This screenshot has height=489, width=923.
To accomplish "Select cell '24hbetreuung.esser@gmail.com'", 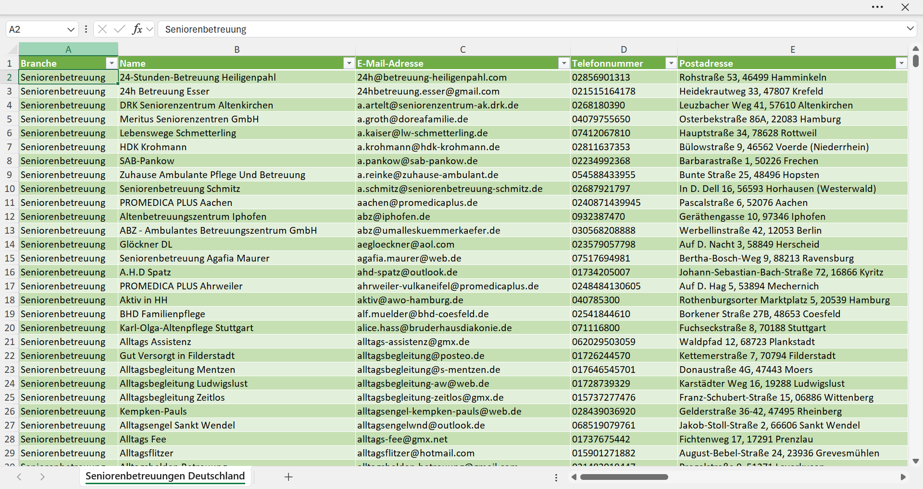I will pyautogui.click(x=463, y=91).
